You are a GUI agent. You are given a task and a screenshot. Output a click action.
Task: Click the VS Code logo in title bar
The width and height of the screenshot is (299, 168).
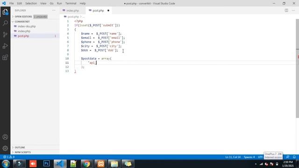(x=4, y=3)
